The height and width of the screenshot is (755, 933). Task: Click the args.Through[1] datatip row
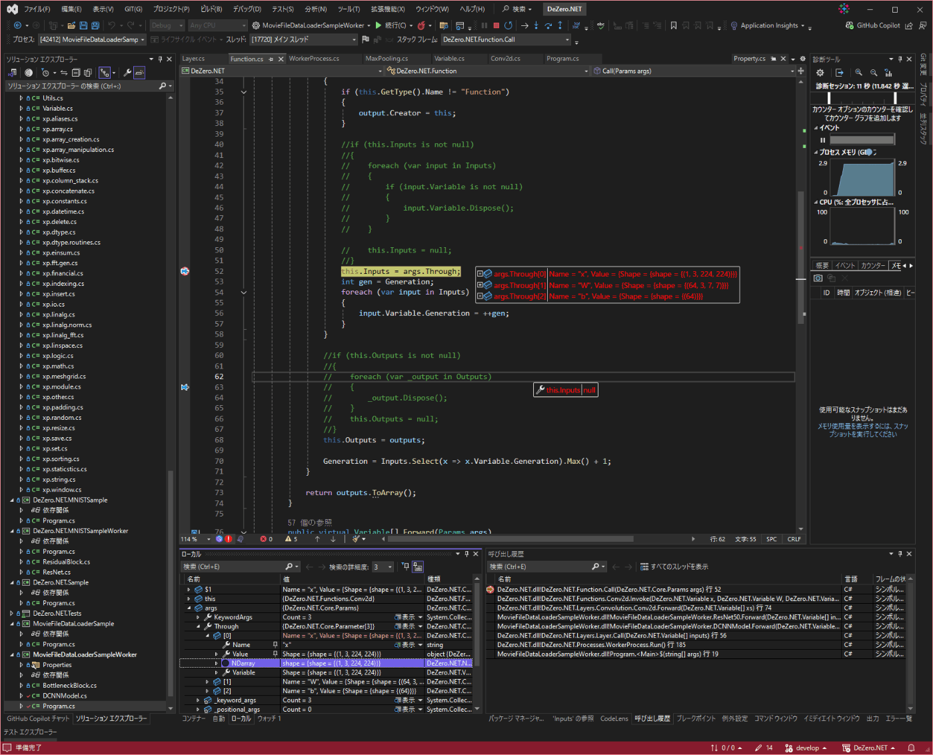pos(607,285)
